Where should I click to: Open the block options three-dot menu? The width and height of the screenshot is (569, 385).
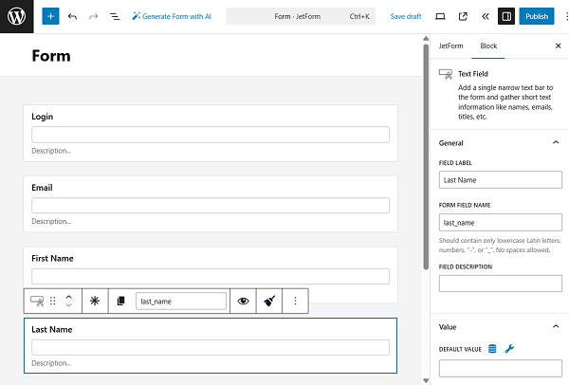coord(295,301)
